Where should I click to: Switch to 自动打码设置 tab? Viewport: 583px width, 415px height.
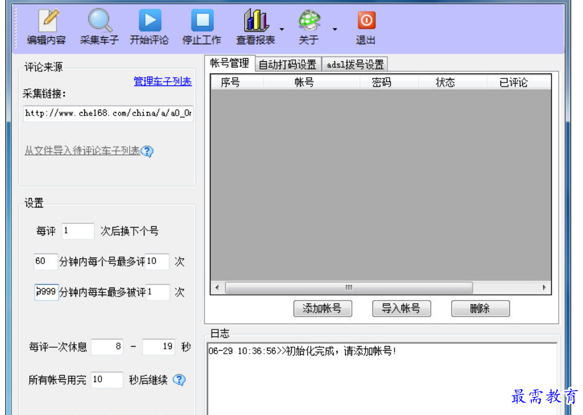pyautogui.click(x=288, y=64)
